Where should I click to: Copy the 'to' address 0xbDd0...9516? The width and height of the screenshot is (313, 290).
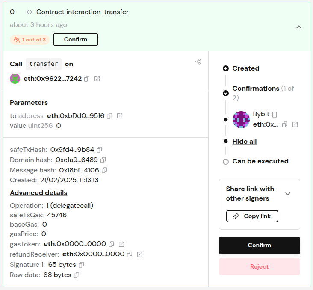pos(109,116)
